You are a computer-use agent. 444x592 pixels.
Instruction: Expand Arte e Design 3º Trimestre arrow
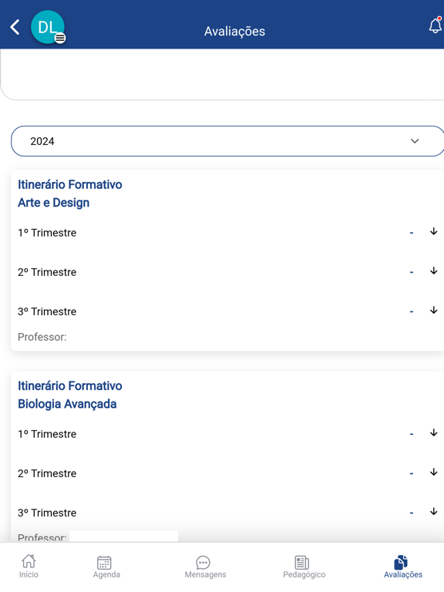pos(434,311)
